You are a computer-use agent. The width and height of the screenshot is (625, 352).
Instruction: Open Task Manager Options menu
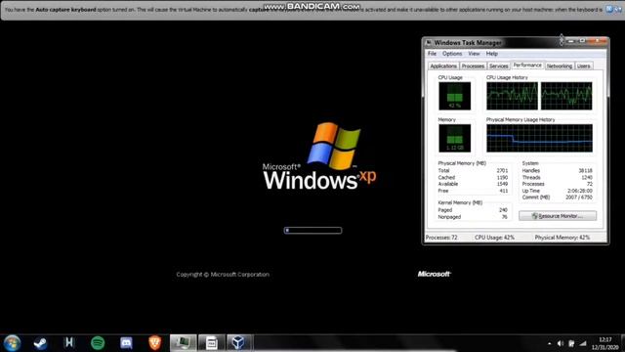(x=452, y=54)
